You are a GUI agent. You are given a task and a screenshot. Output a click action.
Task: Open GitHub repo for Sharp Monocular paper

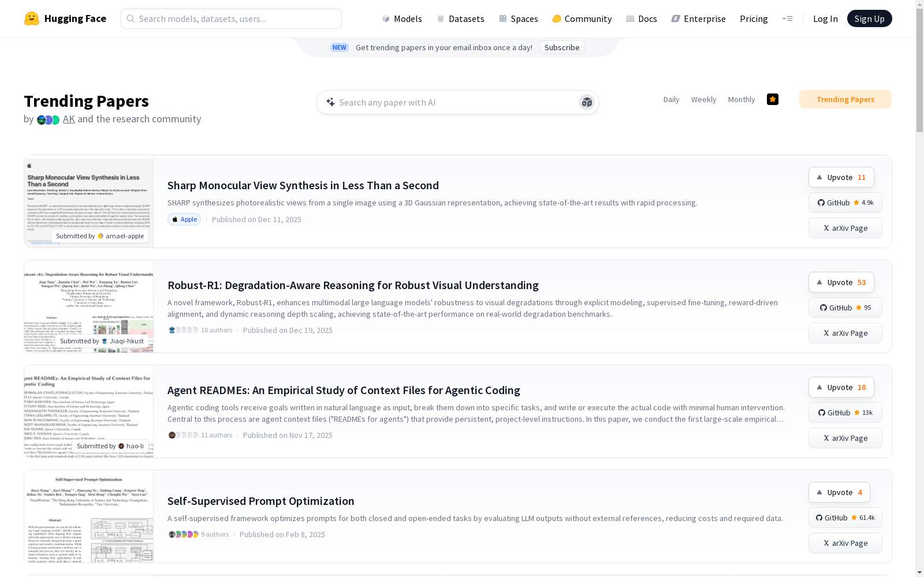845,203
